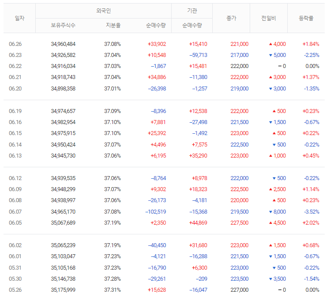Image resolution: width=330 pixels, height=301 pixels.
Task: Click institution net buy +31,680
Action: [x=198, y=245]
